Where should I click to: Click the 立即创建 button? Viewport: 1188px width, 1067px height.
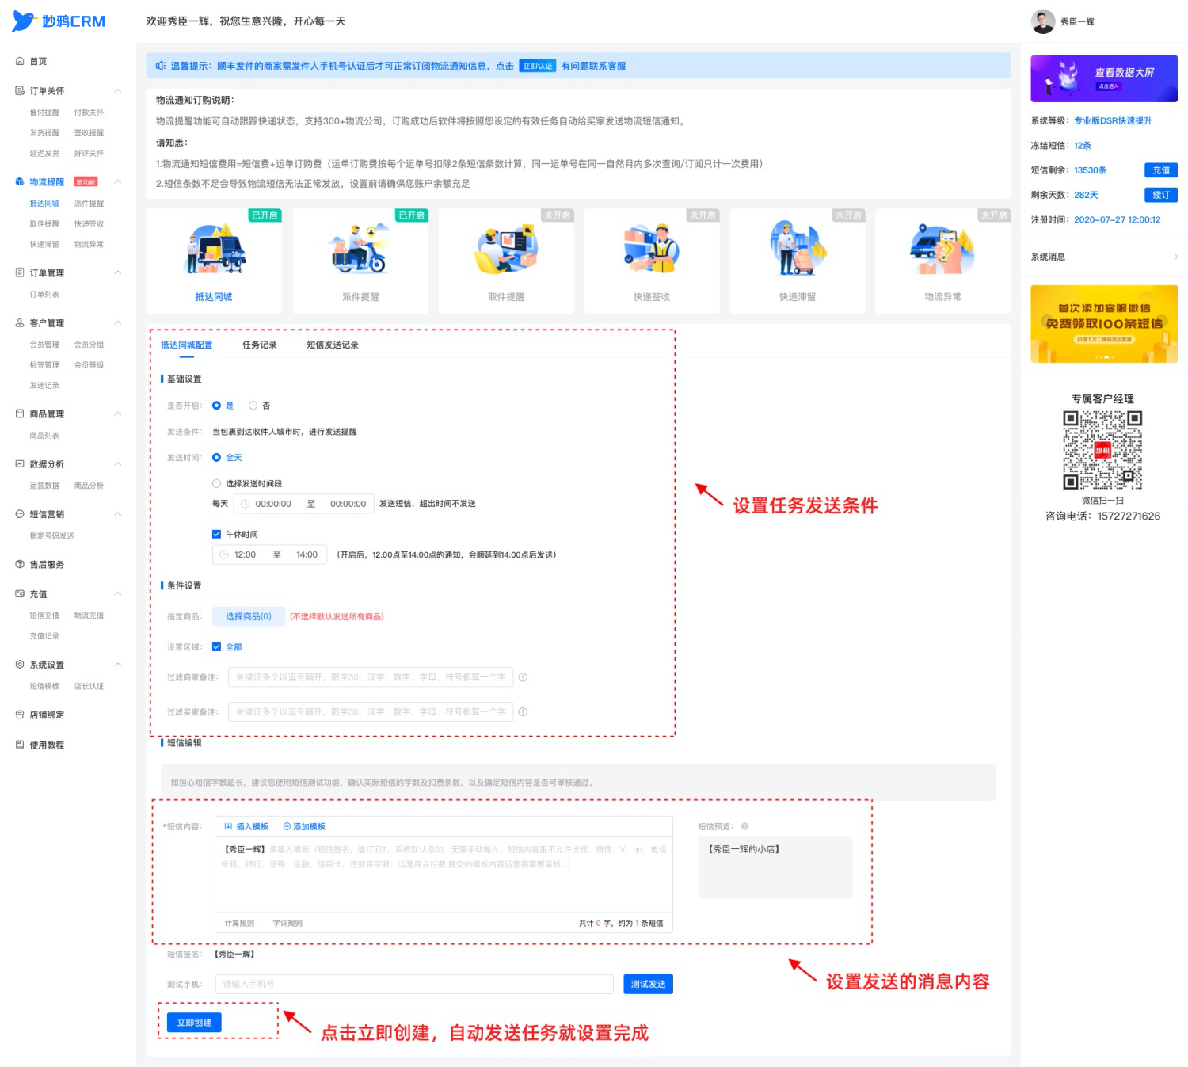(x=194, y=1023)
